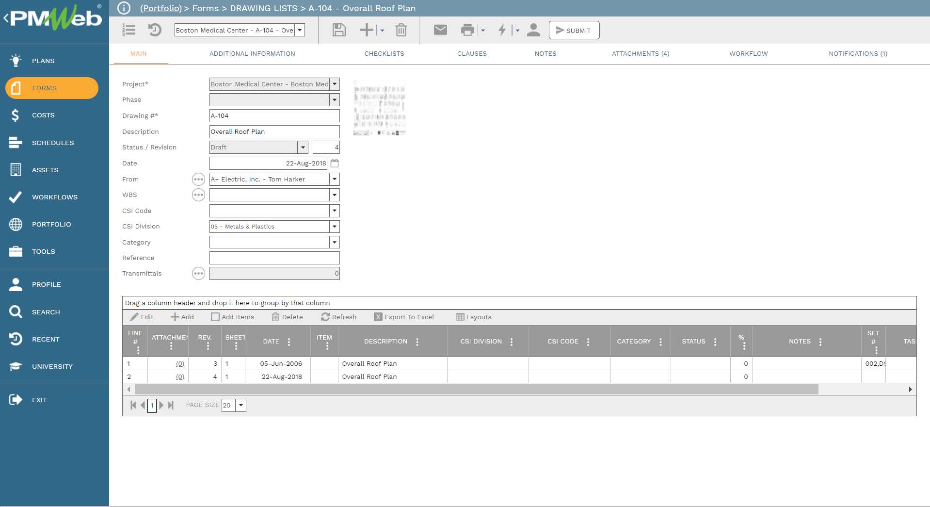The image size is (930, 507).
Task: Toggle the Add Items checkbox
Action: point(215,317)
